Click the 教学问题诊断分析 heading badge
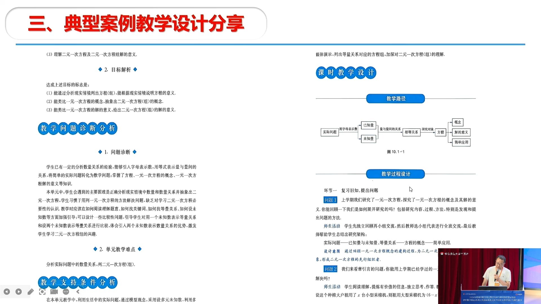Viewport: 541px width, 304px height. pyautogui.click(x=78, y=128)
